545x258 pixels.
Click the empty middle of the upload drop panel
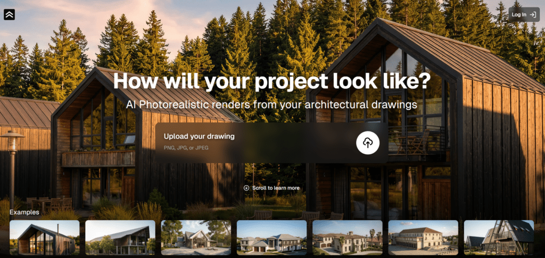click(x=295, y=143)
